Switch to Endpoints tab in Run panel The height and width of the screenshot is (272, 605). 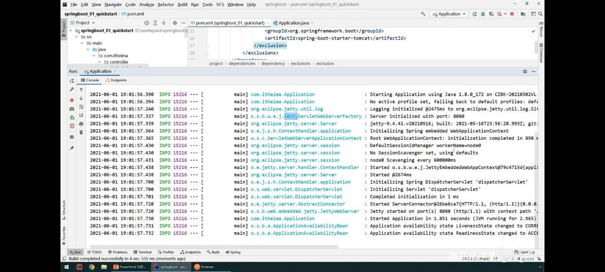pyautogui.click(x=116, y=80)
